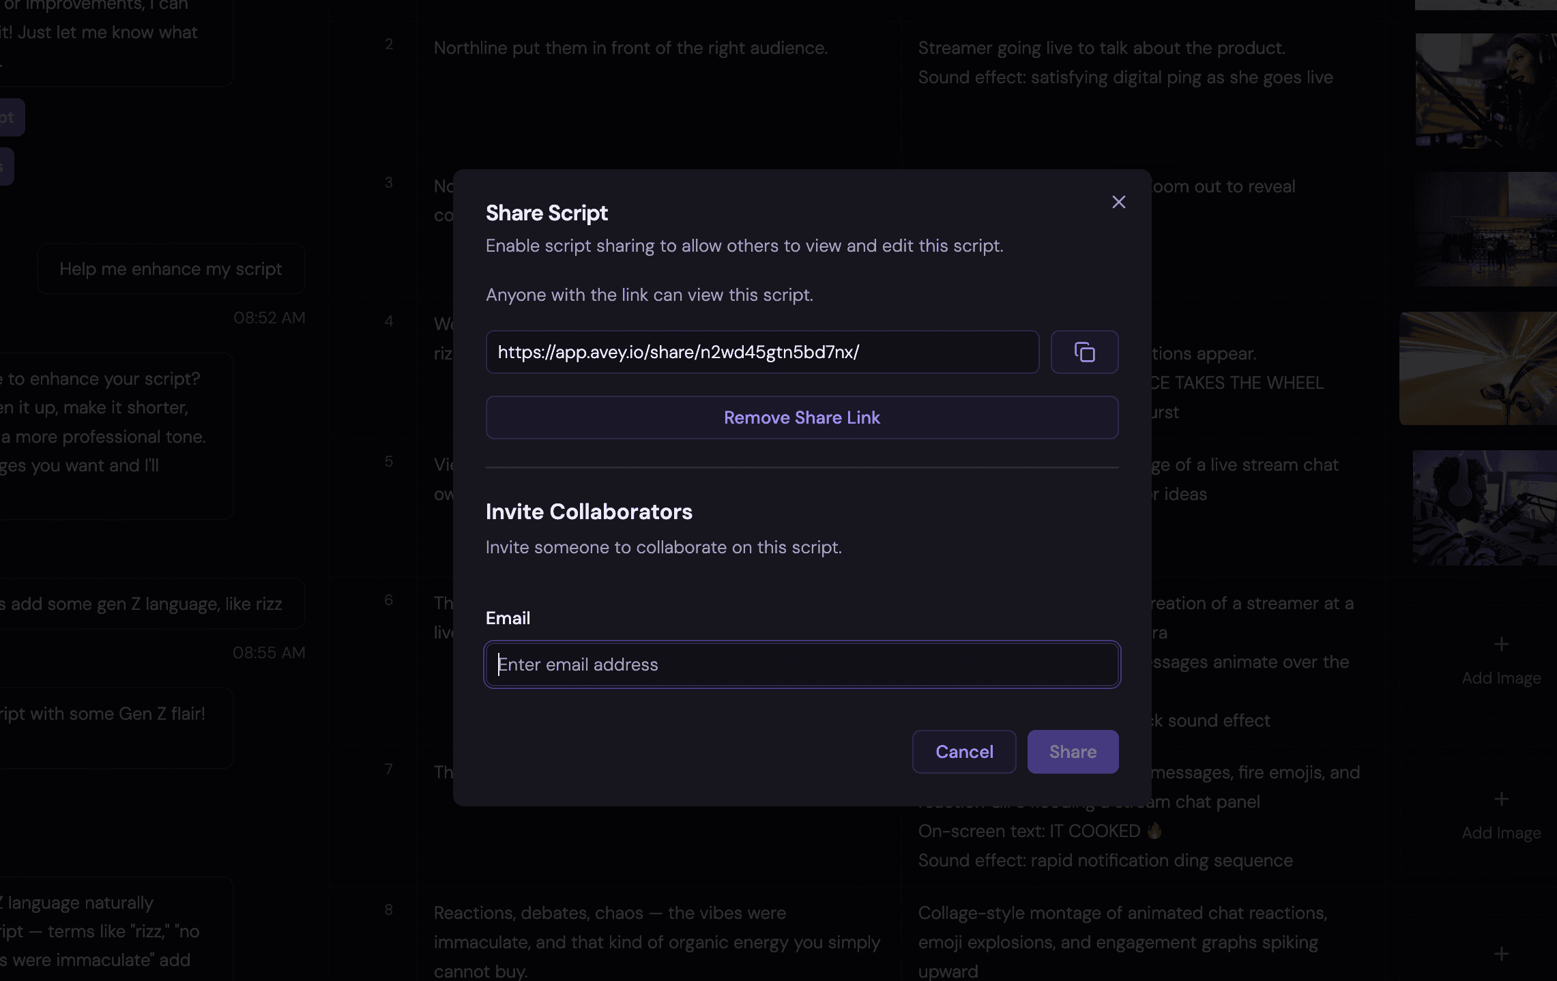Click 'Help me enhance my script' message

pyautogui.click(x=171, y=269)
